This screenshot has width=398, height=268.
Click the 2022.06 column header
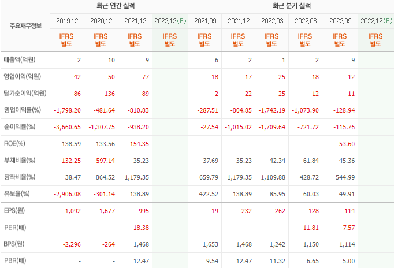pos(306,21)
